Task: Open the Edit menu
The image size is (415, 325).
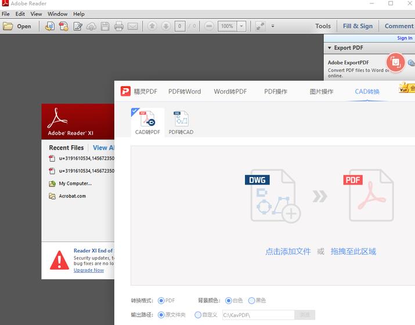Action: click(x=20, y=14)
